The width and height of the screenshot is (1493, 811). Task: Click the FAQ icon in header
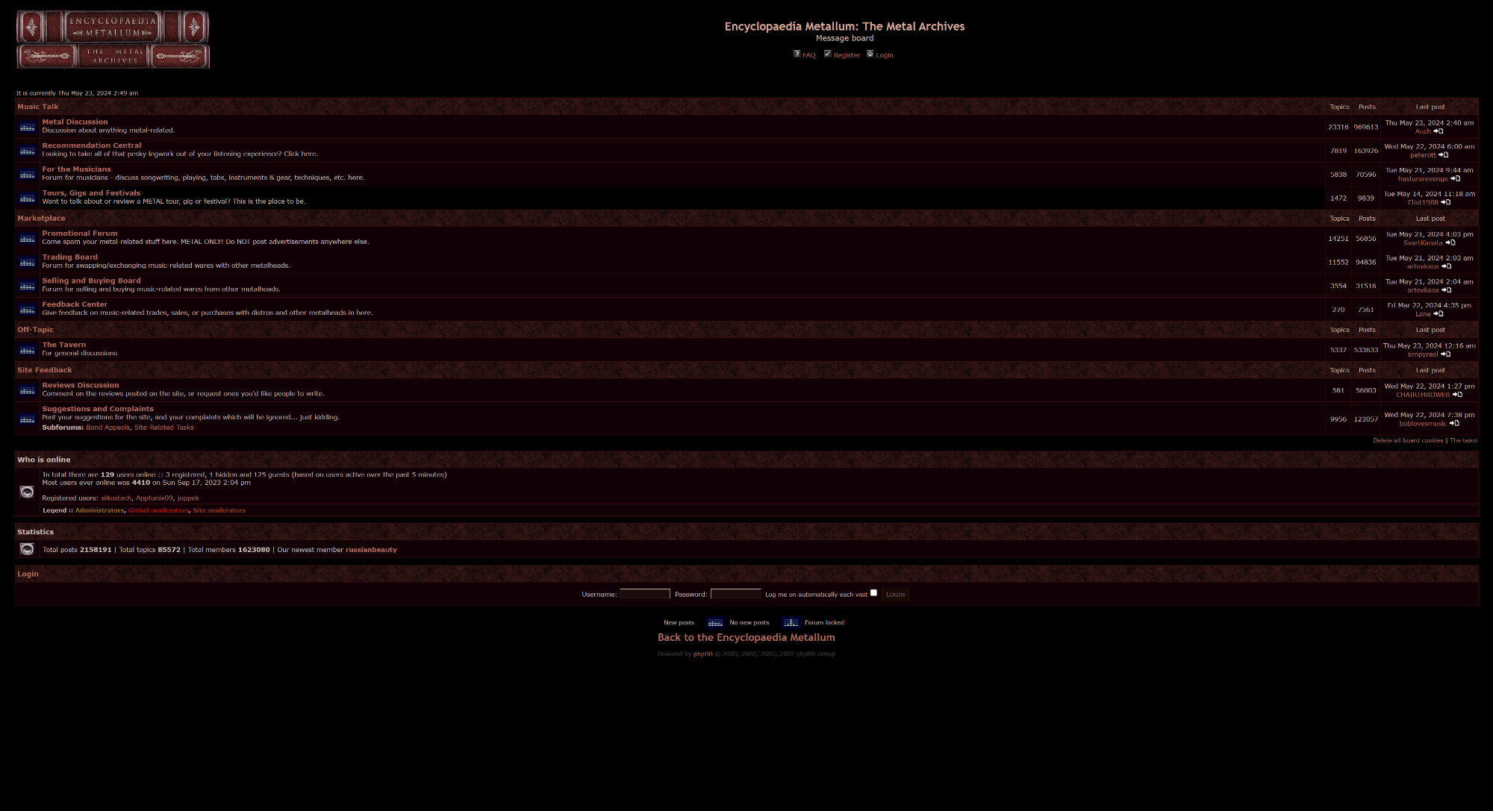797,54
